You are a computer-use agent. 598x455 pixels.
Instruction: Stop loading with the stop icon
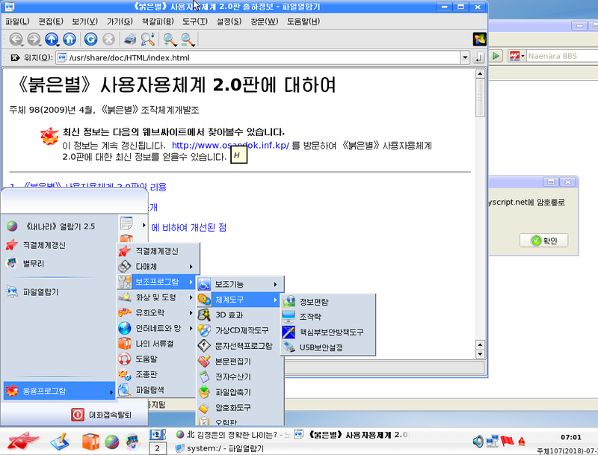108,39
